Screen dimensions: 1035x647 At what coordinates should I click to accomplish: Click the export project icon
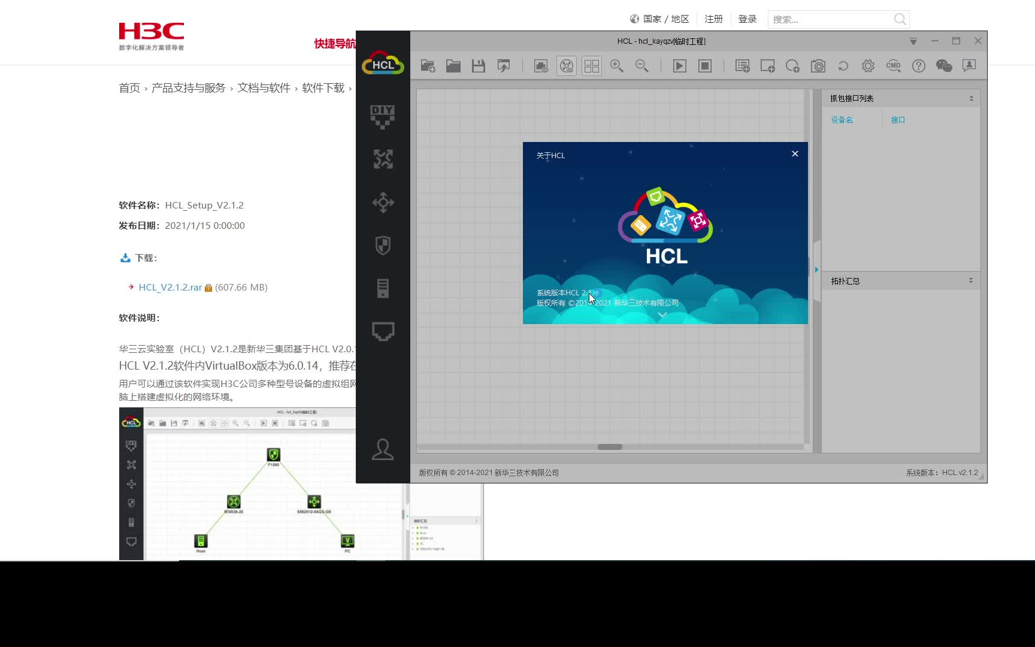click(x=504, y=66)
